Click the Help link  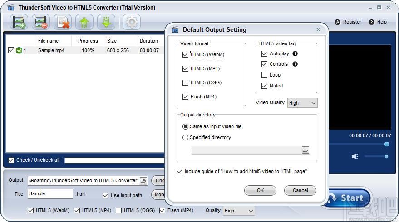click(382, 22)
